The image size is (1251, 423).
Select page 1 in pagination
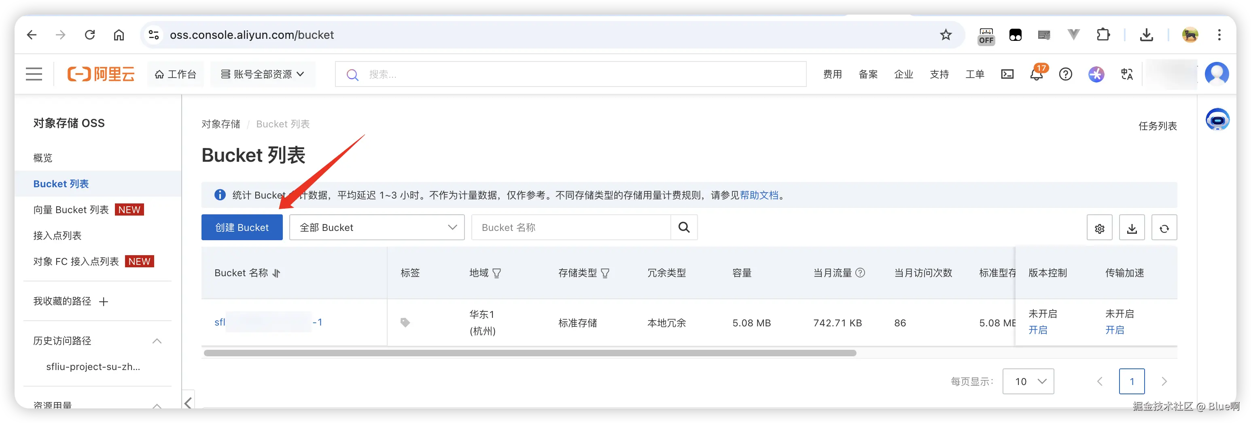1132,381
